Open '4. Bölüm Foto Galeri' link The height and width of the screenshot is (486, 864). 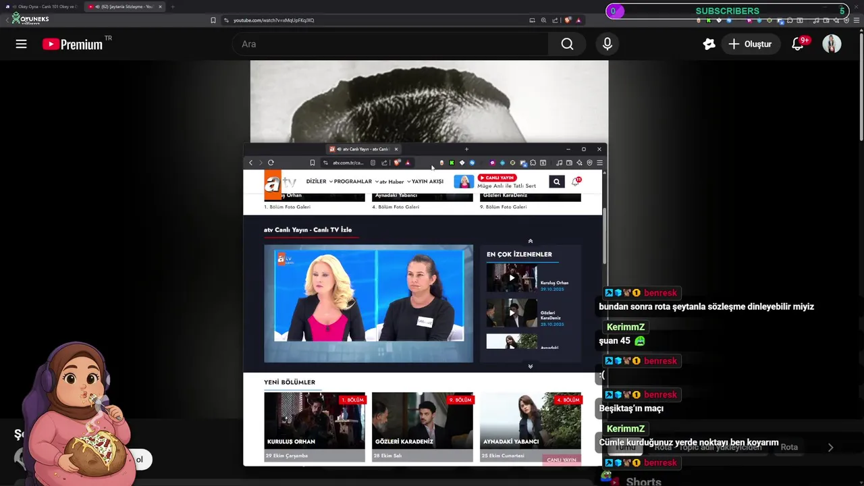[396, 207]
